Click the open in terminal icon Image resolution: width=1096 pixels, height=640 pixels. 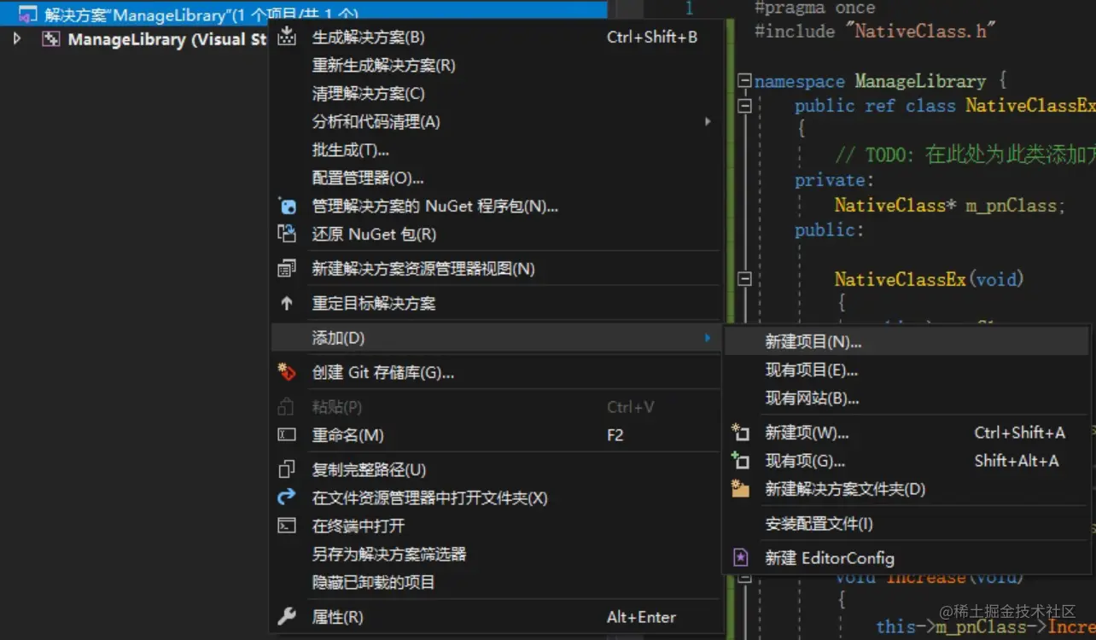coord(287,526)
